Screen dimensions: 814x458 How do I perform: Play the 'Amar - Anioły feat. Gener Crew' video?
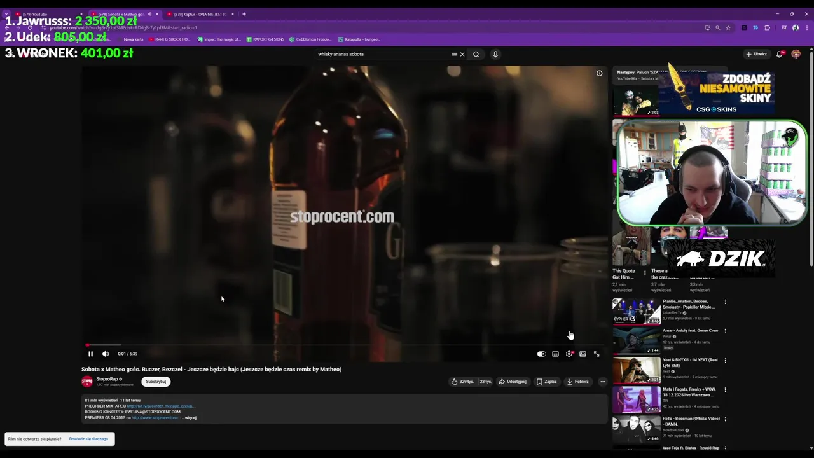tap(636, 340)
